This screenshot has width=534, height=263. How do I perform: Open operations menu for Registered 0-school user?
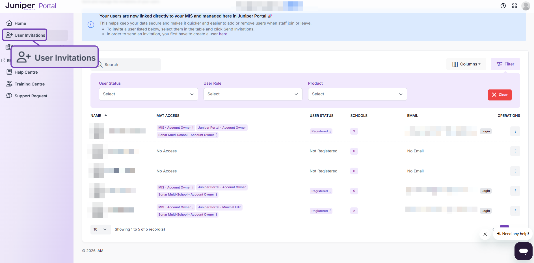coord(515,191)
